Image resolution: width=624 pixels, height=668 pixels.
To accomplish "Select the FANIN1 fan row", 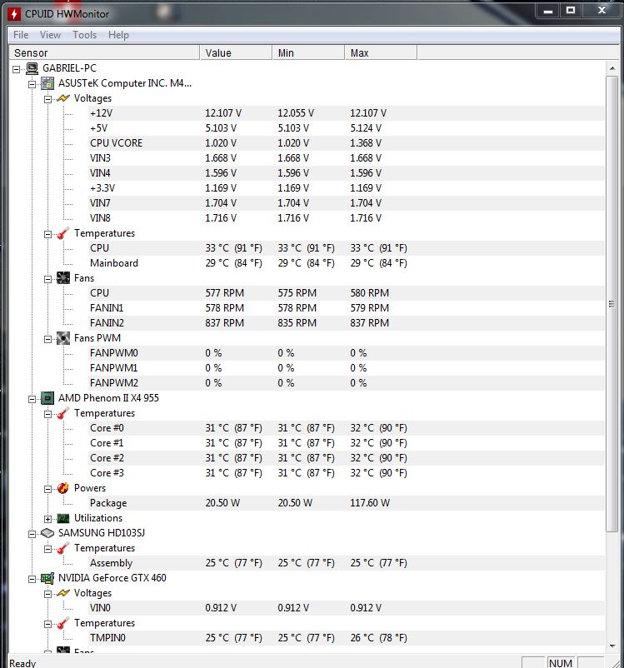I will (x=346, y=308).
